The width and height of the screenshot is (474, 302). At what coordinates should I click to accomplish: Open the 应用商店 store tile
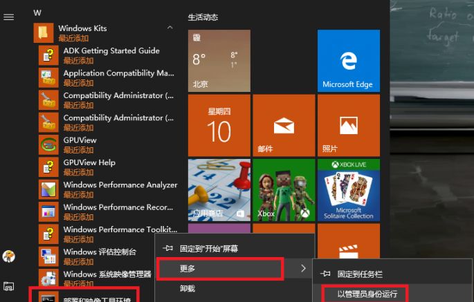(x=219, y=190)
